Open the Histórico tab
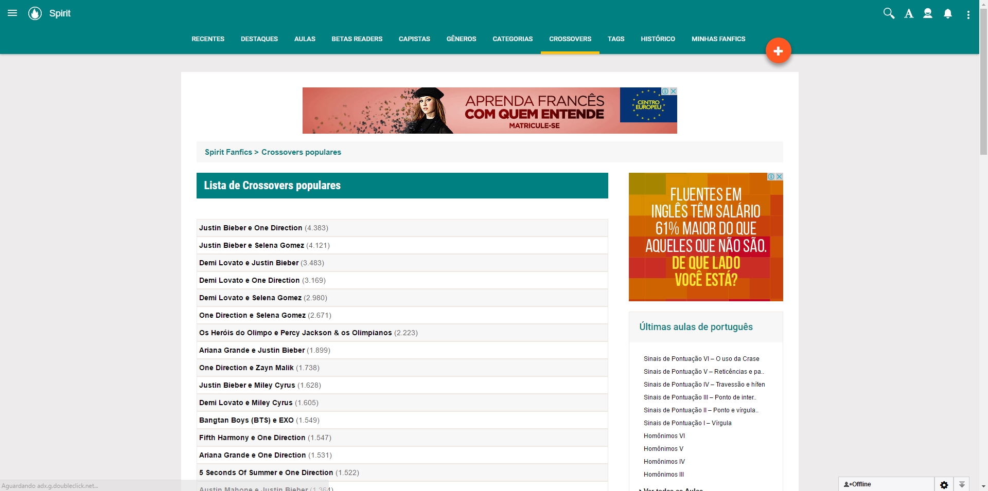 [x=658, y=39]
